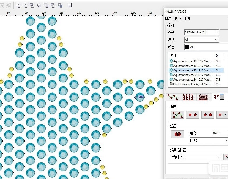Expand the 规格 dropdown set to All
The width and height of the screenshot is (228, 179).
(201, 40)
